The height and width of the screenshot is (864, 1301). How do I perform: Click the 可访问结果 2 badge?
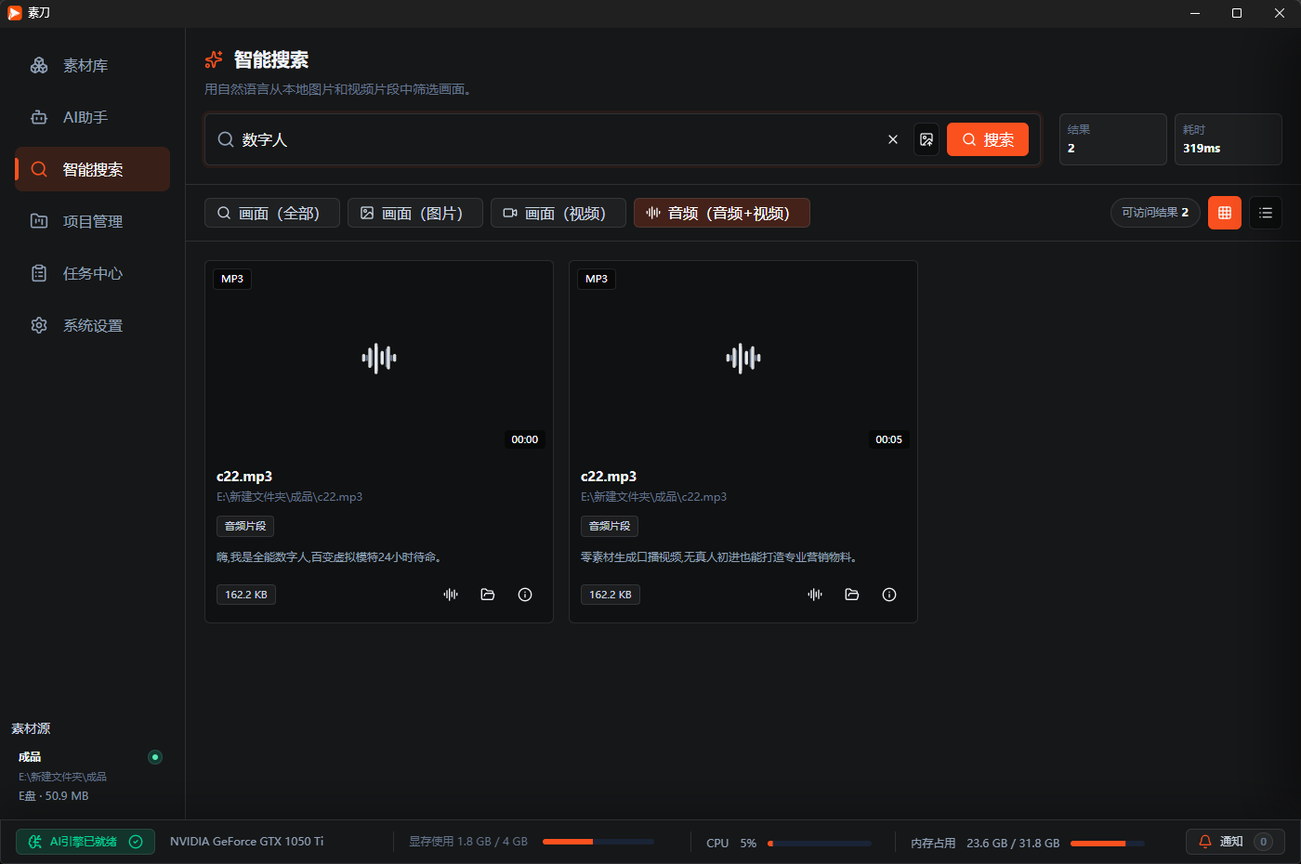pos(1155,213)
